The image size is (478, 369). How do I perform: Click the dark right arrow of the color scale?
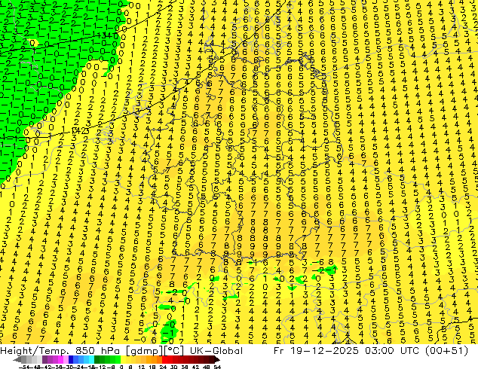[217, 360]
